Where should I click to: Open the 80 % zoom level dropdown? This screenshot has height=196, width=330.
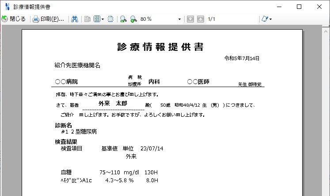coord(179,19)
